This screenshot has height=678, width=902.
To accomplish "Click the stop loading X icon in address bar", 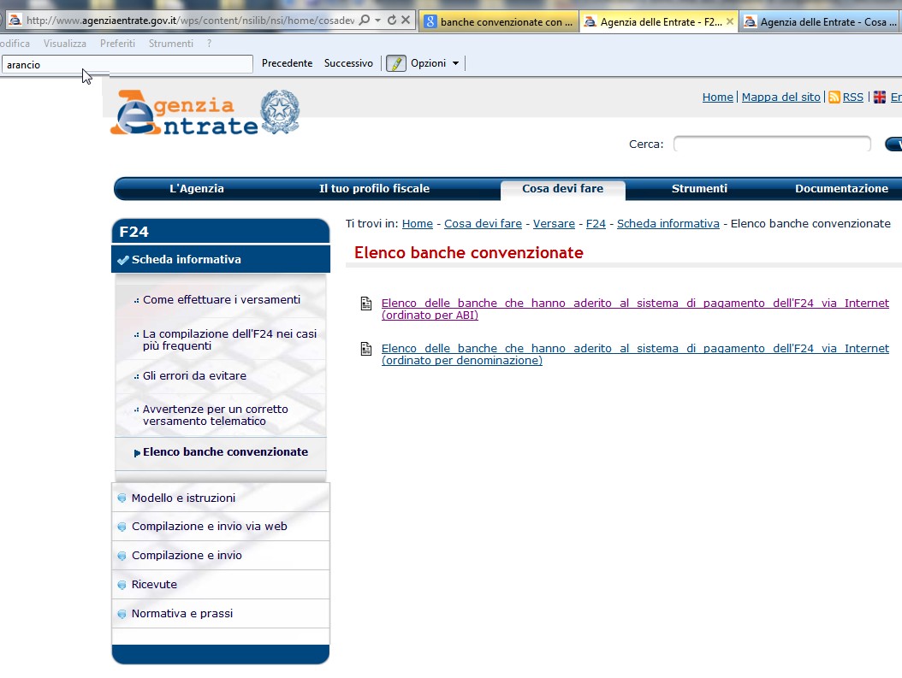I will click(406, 21).
